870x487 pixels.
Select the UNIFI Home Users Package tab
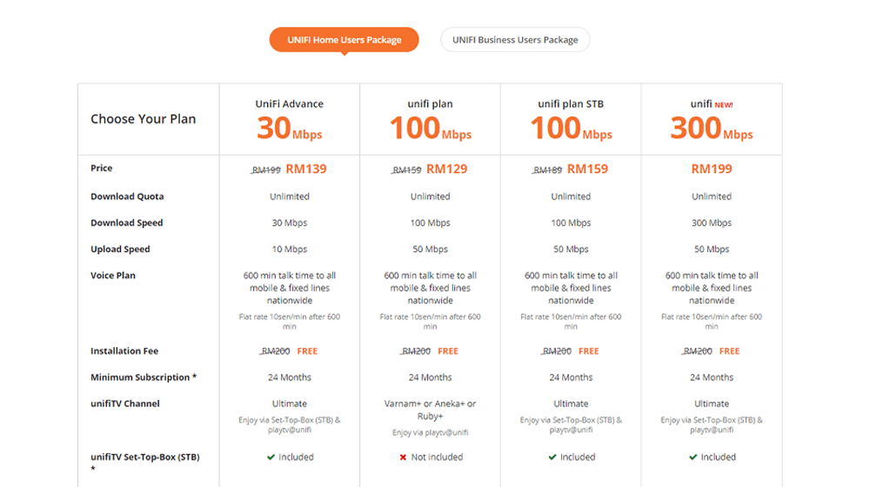[344, 40]
